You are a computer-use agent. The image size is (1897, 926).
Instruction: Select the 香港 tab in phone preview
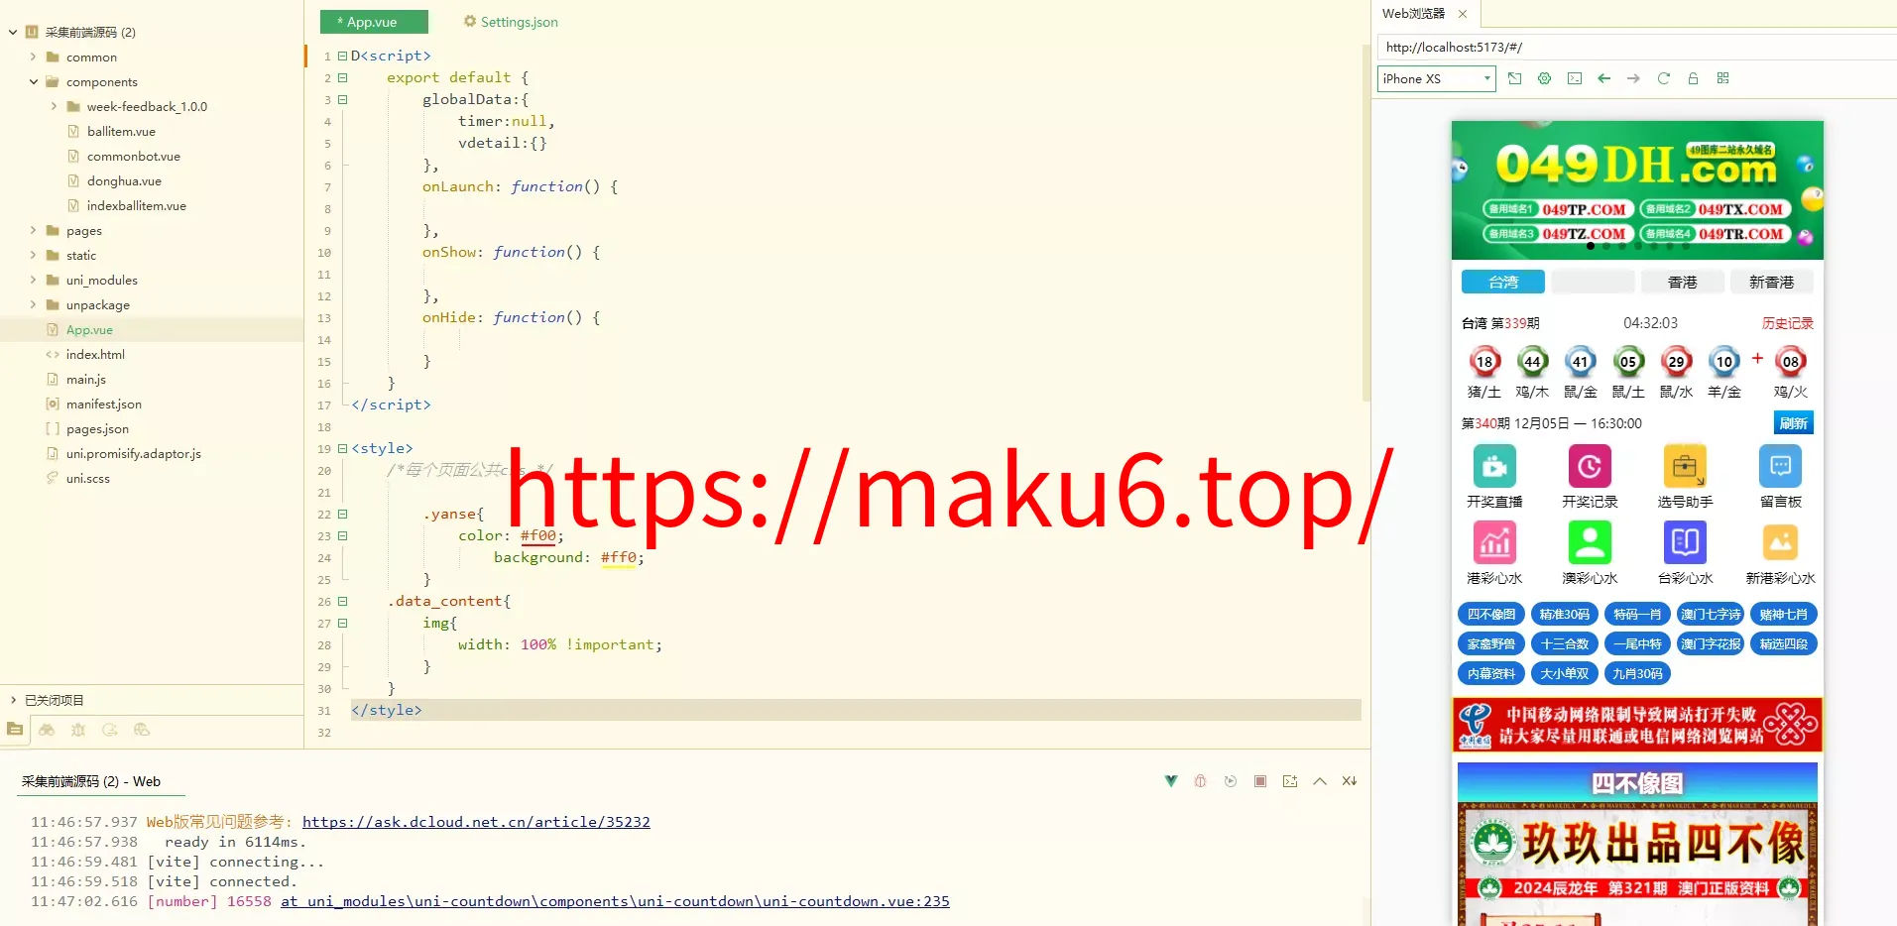point(1683,283)
